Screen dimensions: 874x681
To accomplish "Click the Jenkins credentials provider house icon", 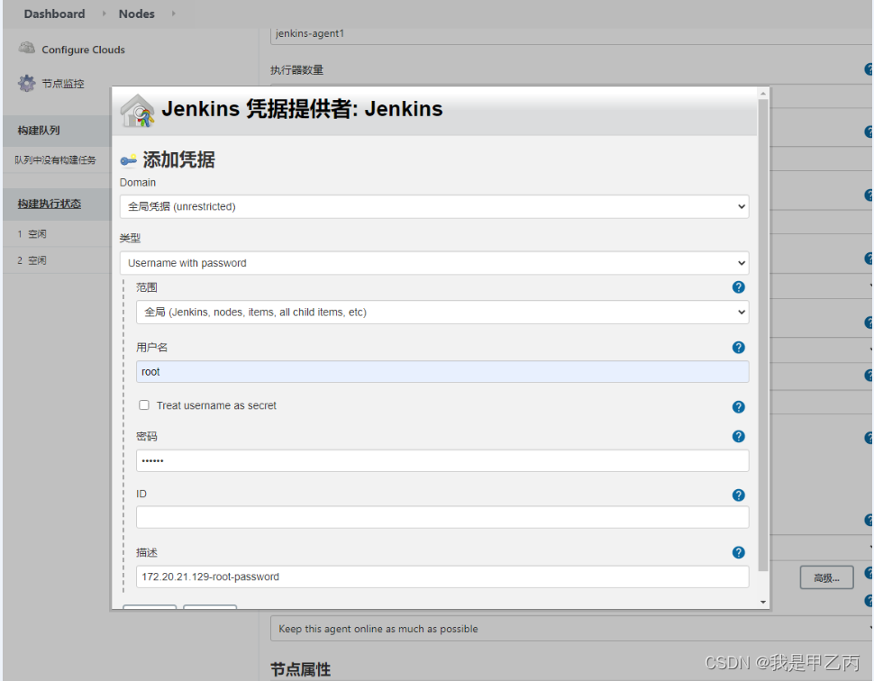I will click(137, 110).
